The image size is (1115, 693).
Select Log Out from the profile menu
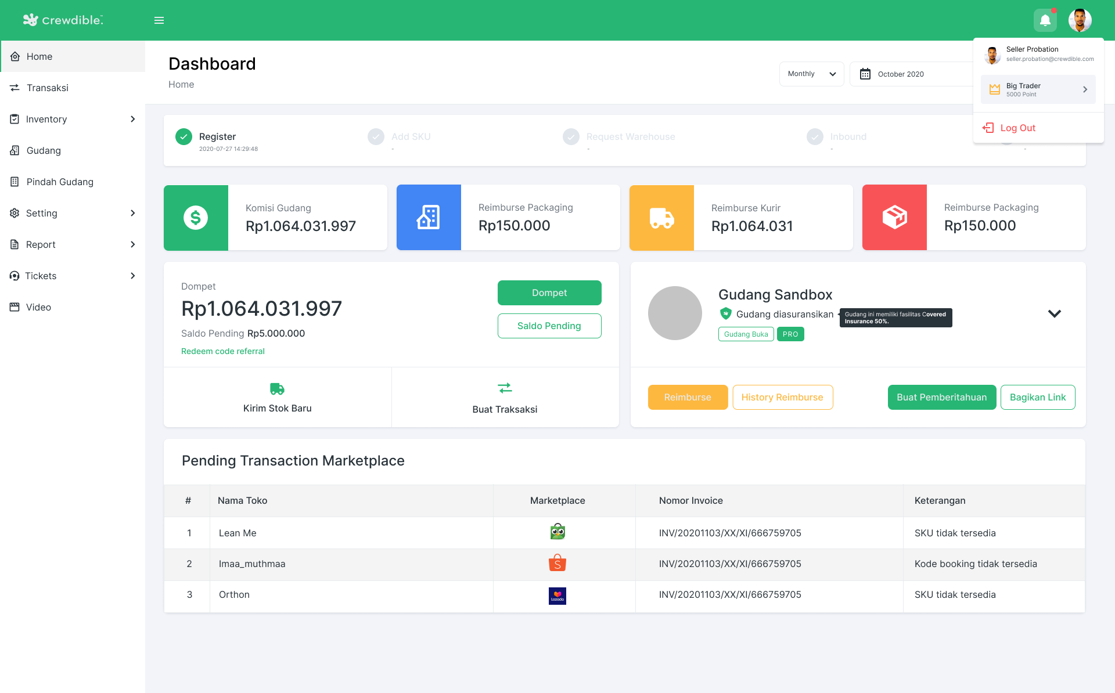click(1017, 128)
